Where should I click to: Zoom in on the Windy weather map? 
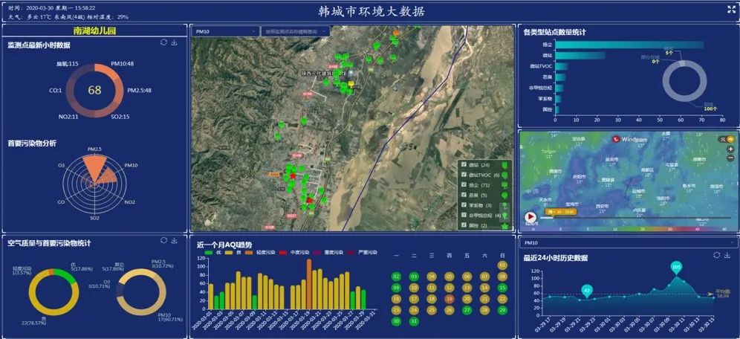click(x=730, y=149)
